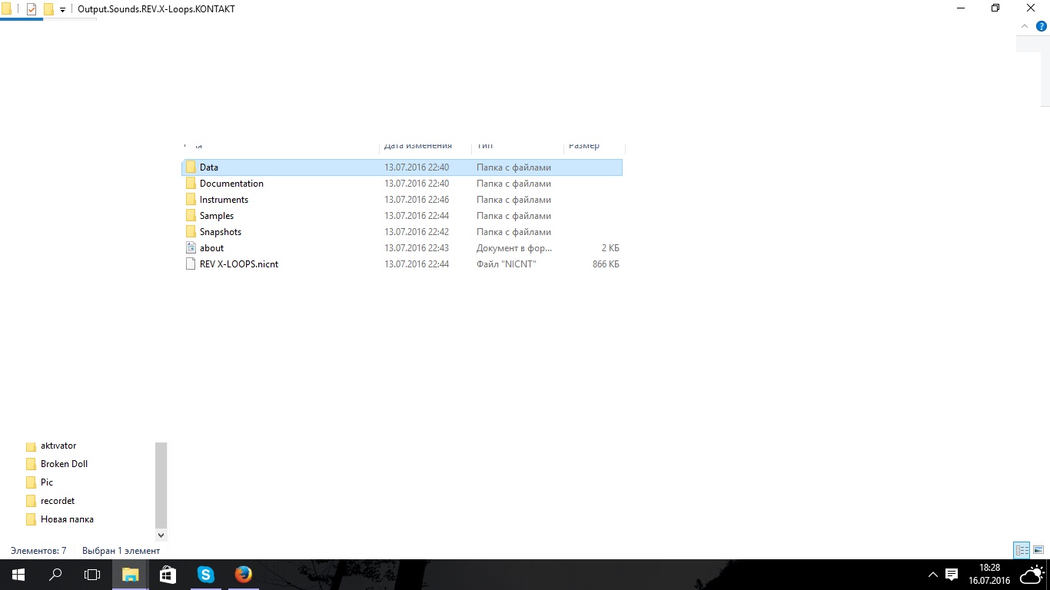Open recordet folder in navigation pane
Viewport: 1050px width, 590px height.
tap(58, 501)
